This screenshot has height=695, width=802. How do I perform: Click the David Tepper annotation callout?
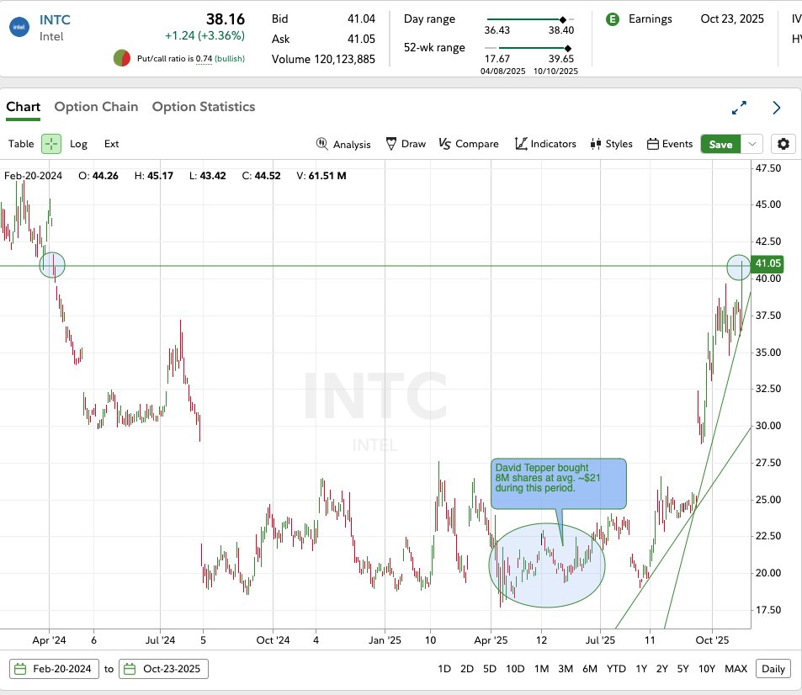pos(558,483)
